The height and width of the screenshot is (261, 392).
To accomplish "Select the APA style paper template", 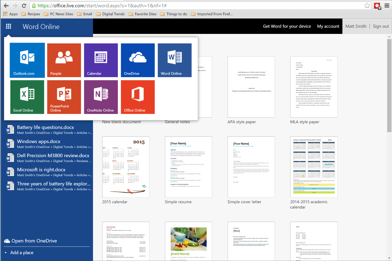I will coord(251,87).
